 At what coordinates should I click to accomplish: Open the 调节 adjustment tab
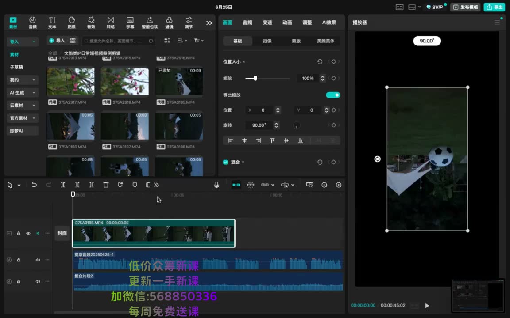point(189,23)
